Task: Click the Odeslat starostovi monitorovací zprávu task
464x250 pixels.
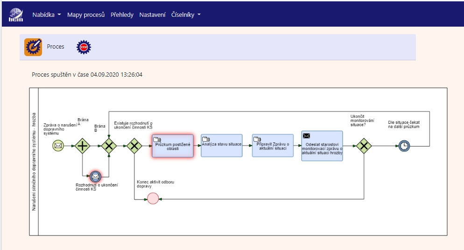Action: (x=322, y=146)
